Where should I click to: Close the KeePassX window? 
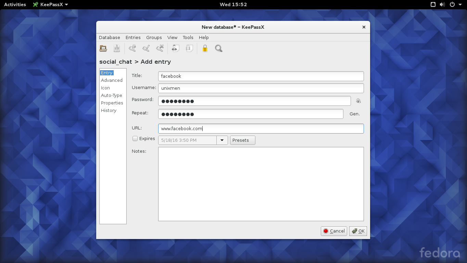tap(364, 27)
